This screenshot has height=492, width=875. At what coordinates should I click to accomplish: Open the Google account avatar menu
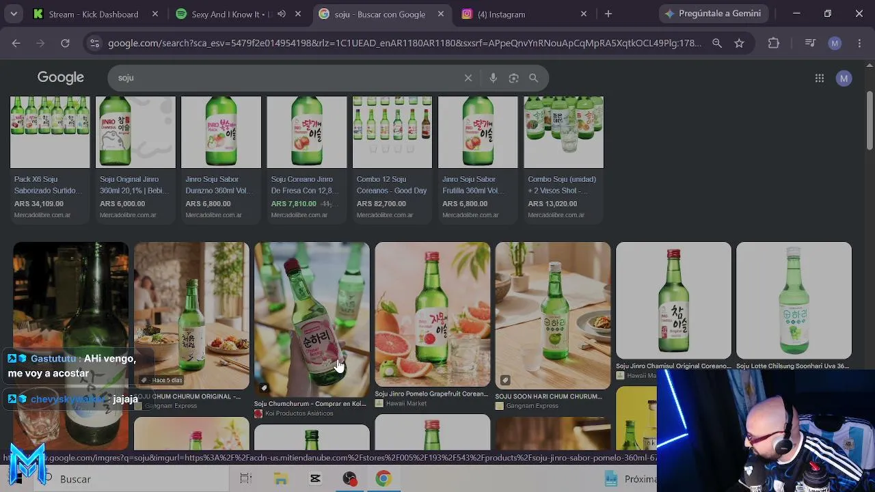(x=844, y=78)
